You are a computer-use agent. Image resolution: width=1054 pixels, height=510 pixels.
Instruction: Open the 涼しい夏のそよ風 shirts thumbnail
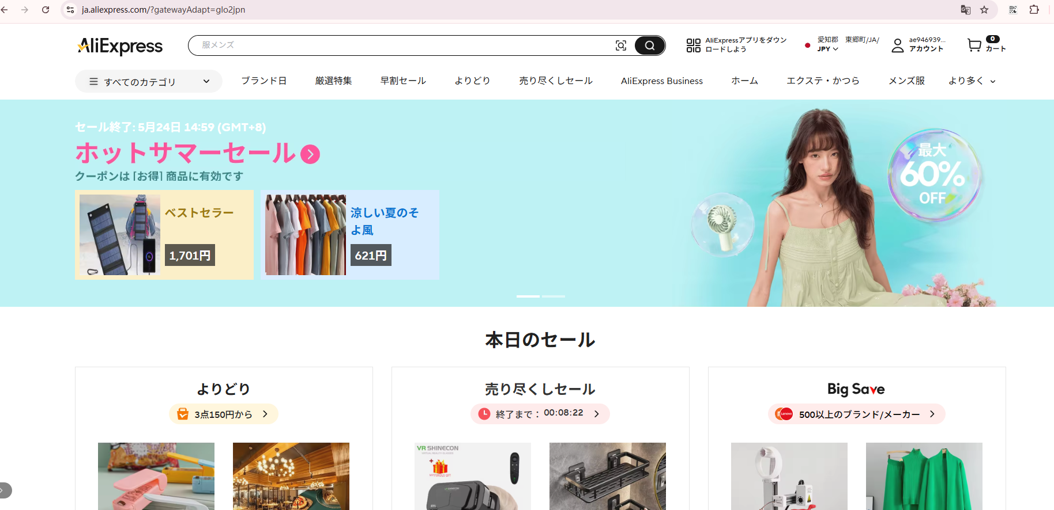[x=306, y=235]
